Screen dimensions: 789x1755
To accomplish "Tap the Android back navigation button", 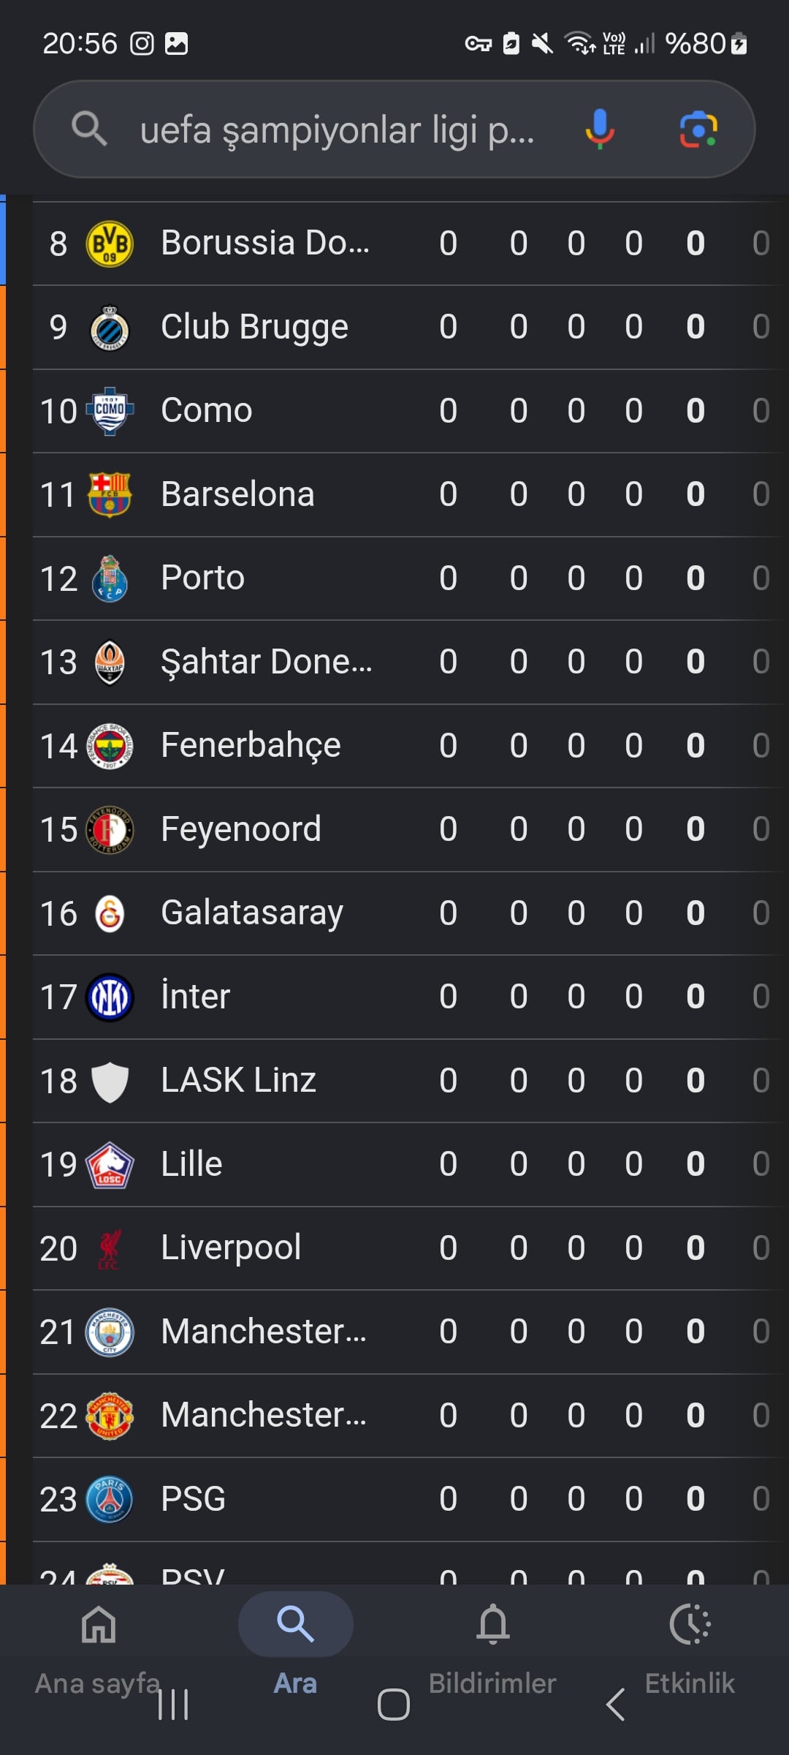I will 615,1705.
